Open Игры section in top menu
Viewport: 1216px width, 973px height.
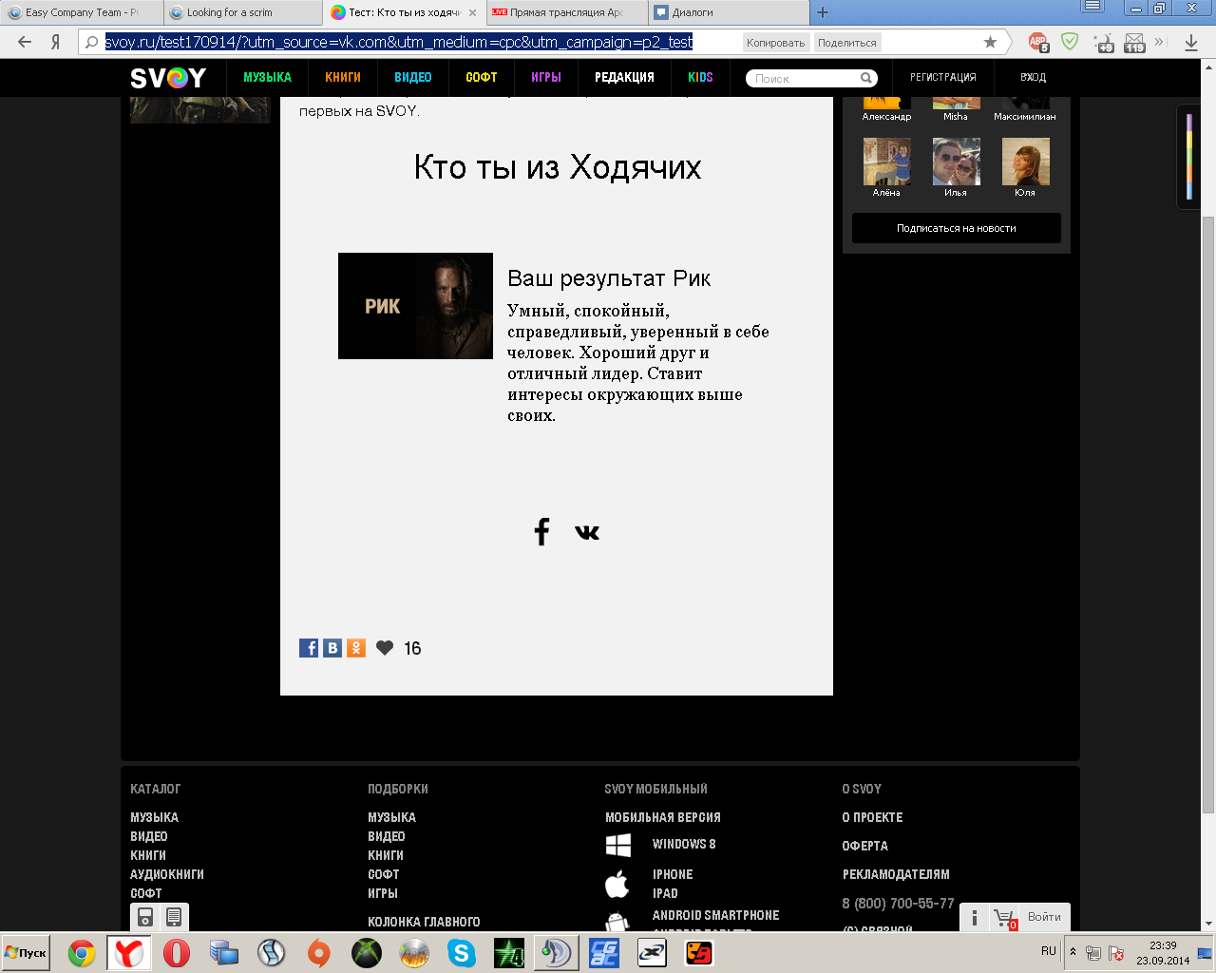coord(546,78)
